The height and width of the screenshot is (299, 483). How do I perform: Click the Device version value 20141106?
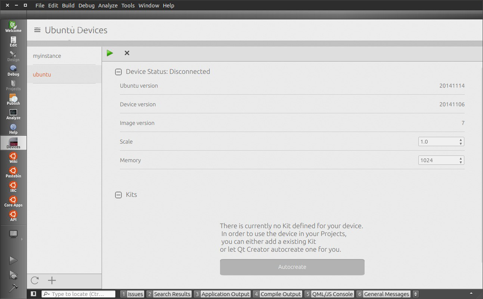point(452,104)
